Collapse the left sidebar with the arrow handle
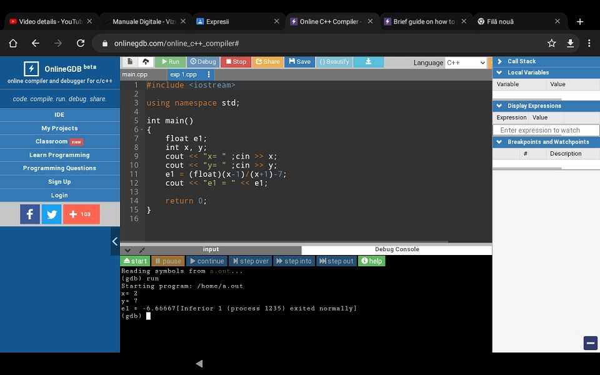 115,241
